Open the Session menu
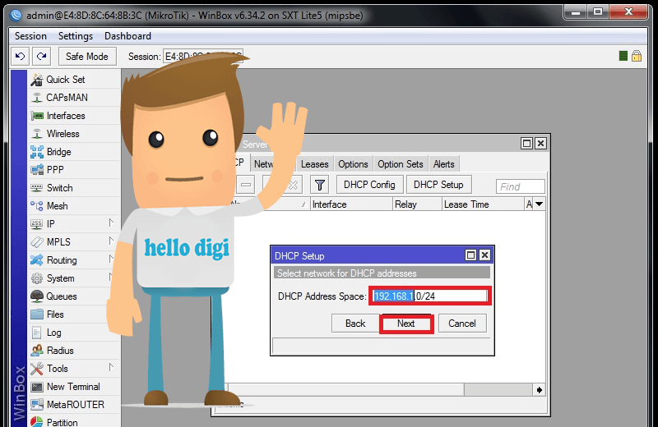The width and height of the screenshot is (658, 427). tap(30, 36)
